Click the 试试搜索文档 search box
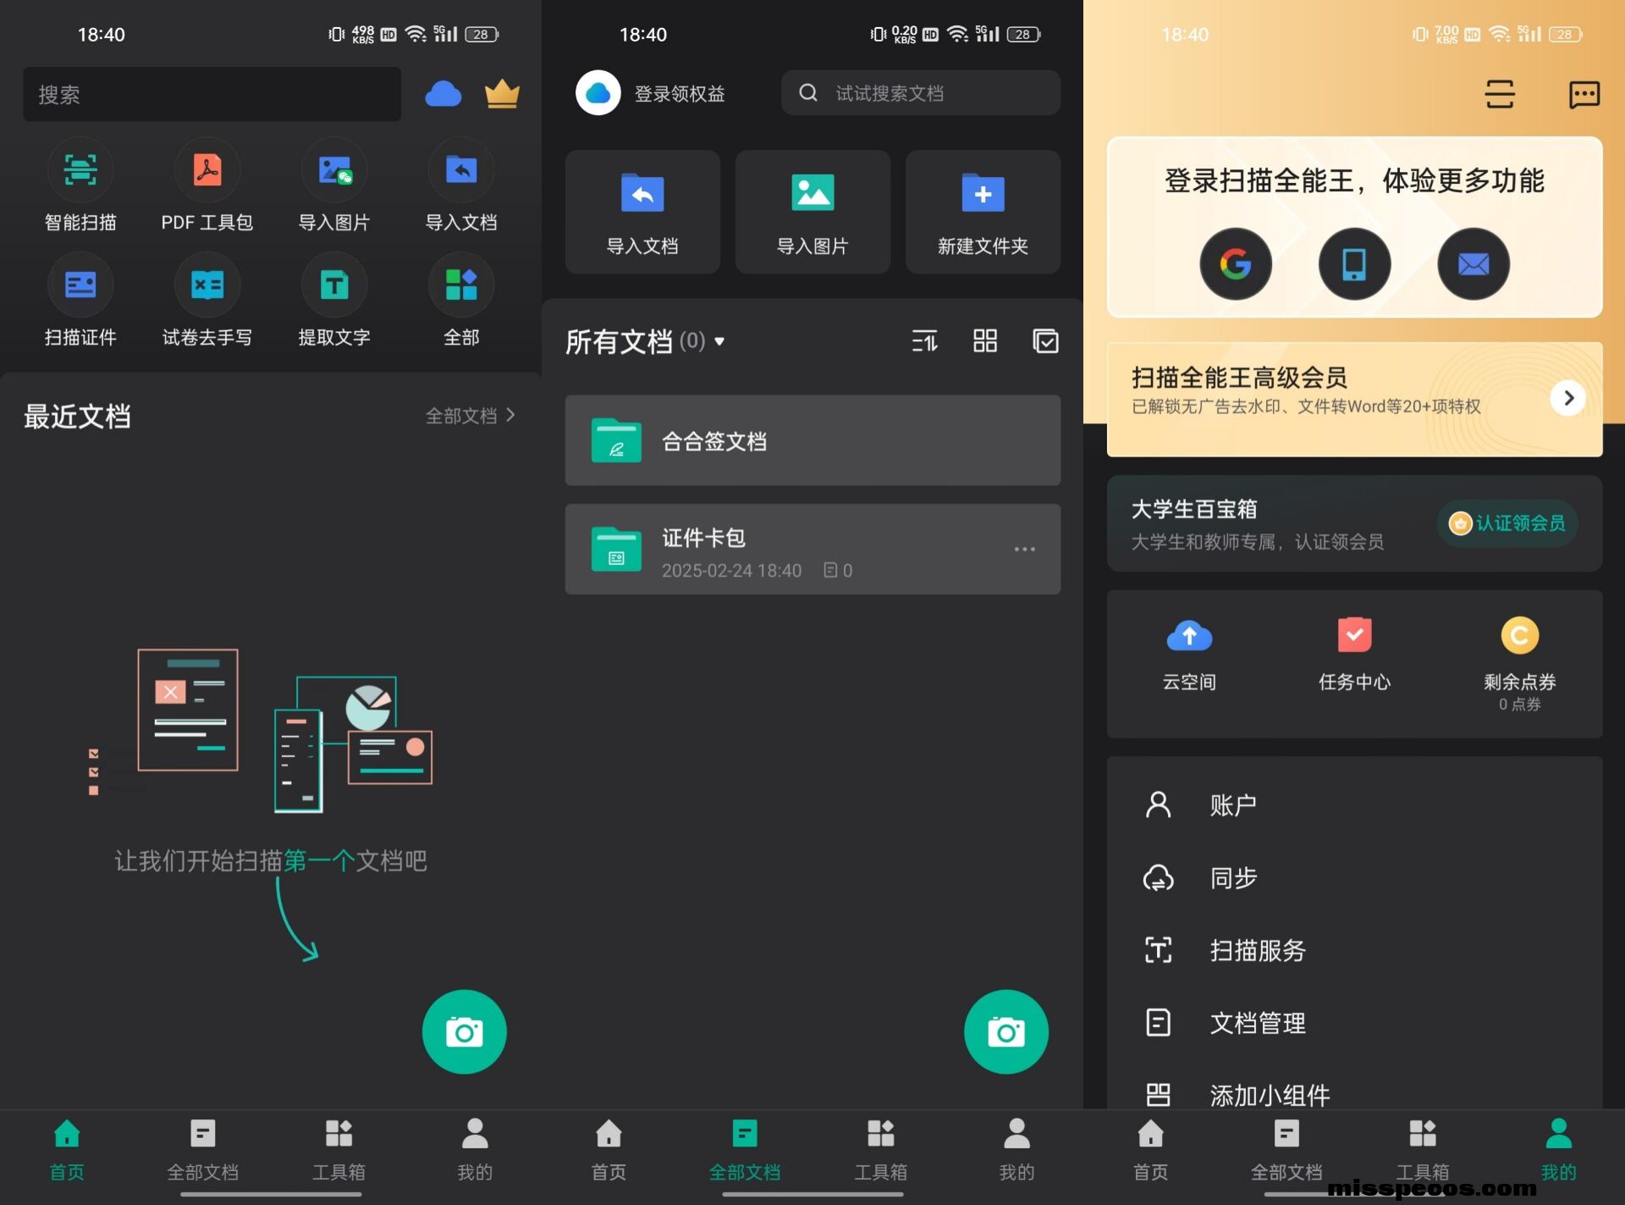The image size is (1625, 1205). (x=921, y=93)
